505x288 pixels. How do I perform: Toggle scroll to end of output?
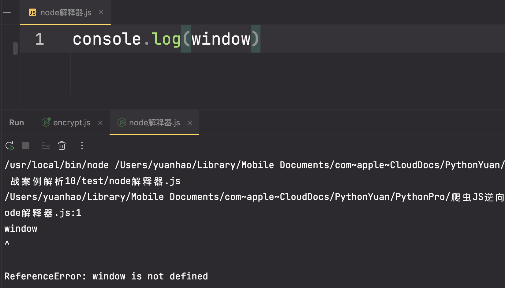coord(46,146)
